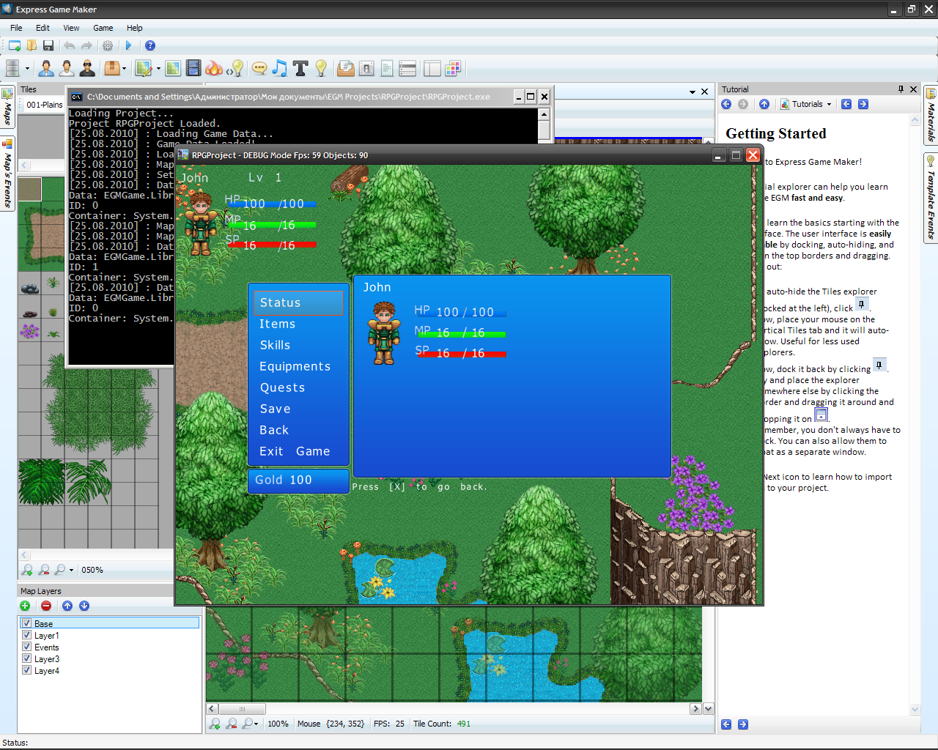Open help with the blue question mark icon

[150, 45]
